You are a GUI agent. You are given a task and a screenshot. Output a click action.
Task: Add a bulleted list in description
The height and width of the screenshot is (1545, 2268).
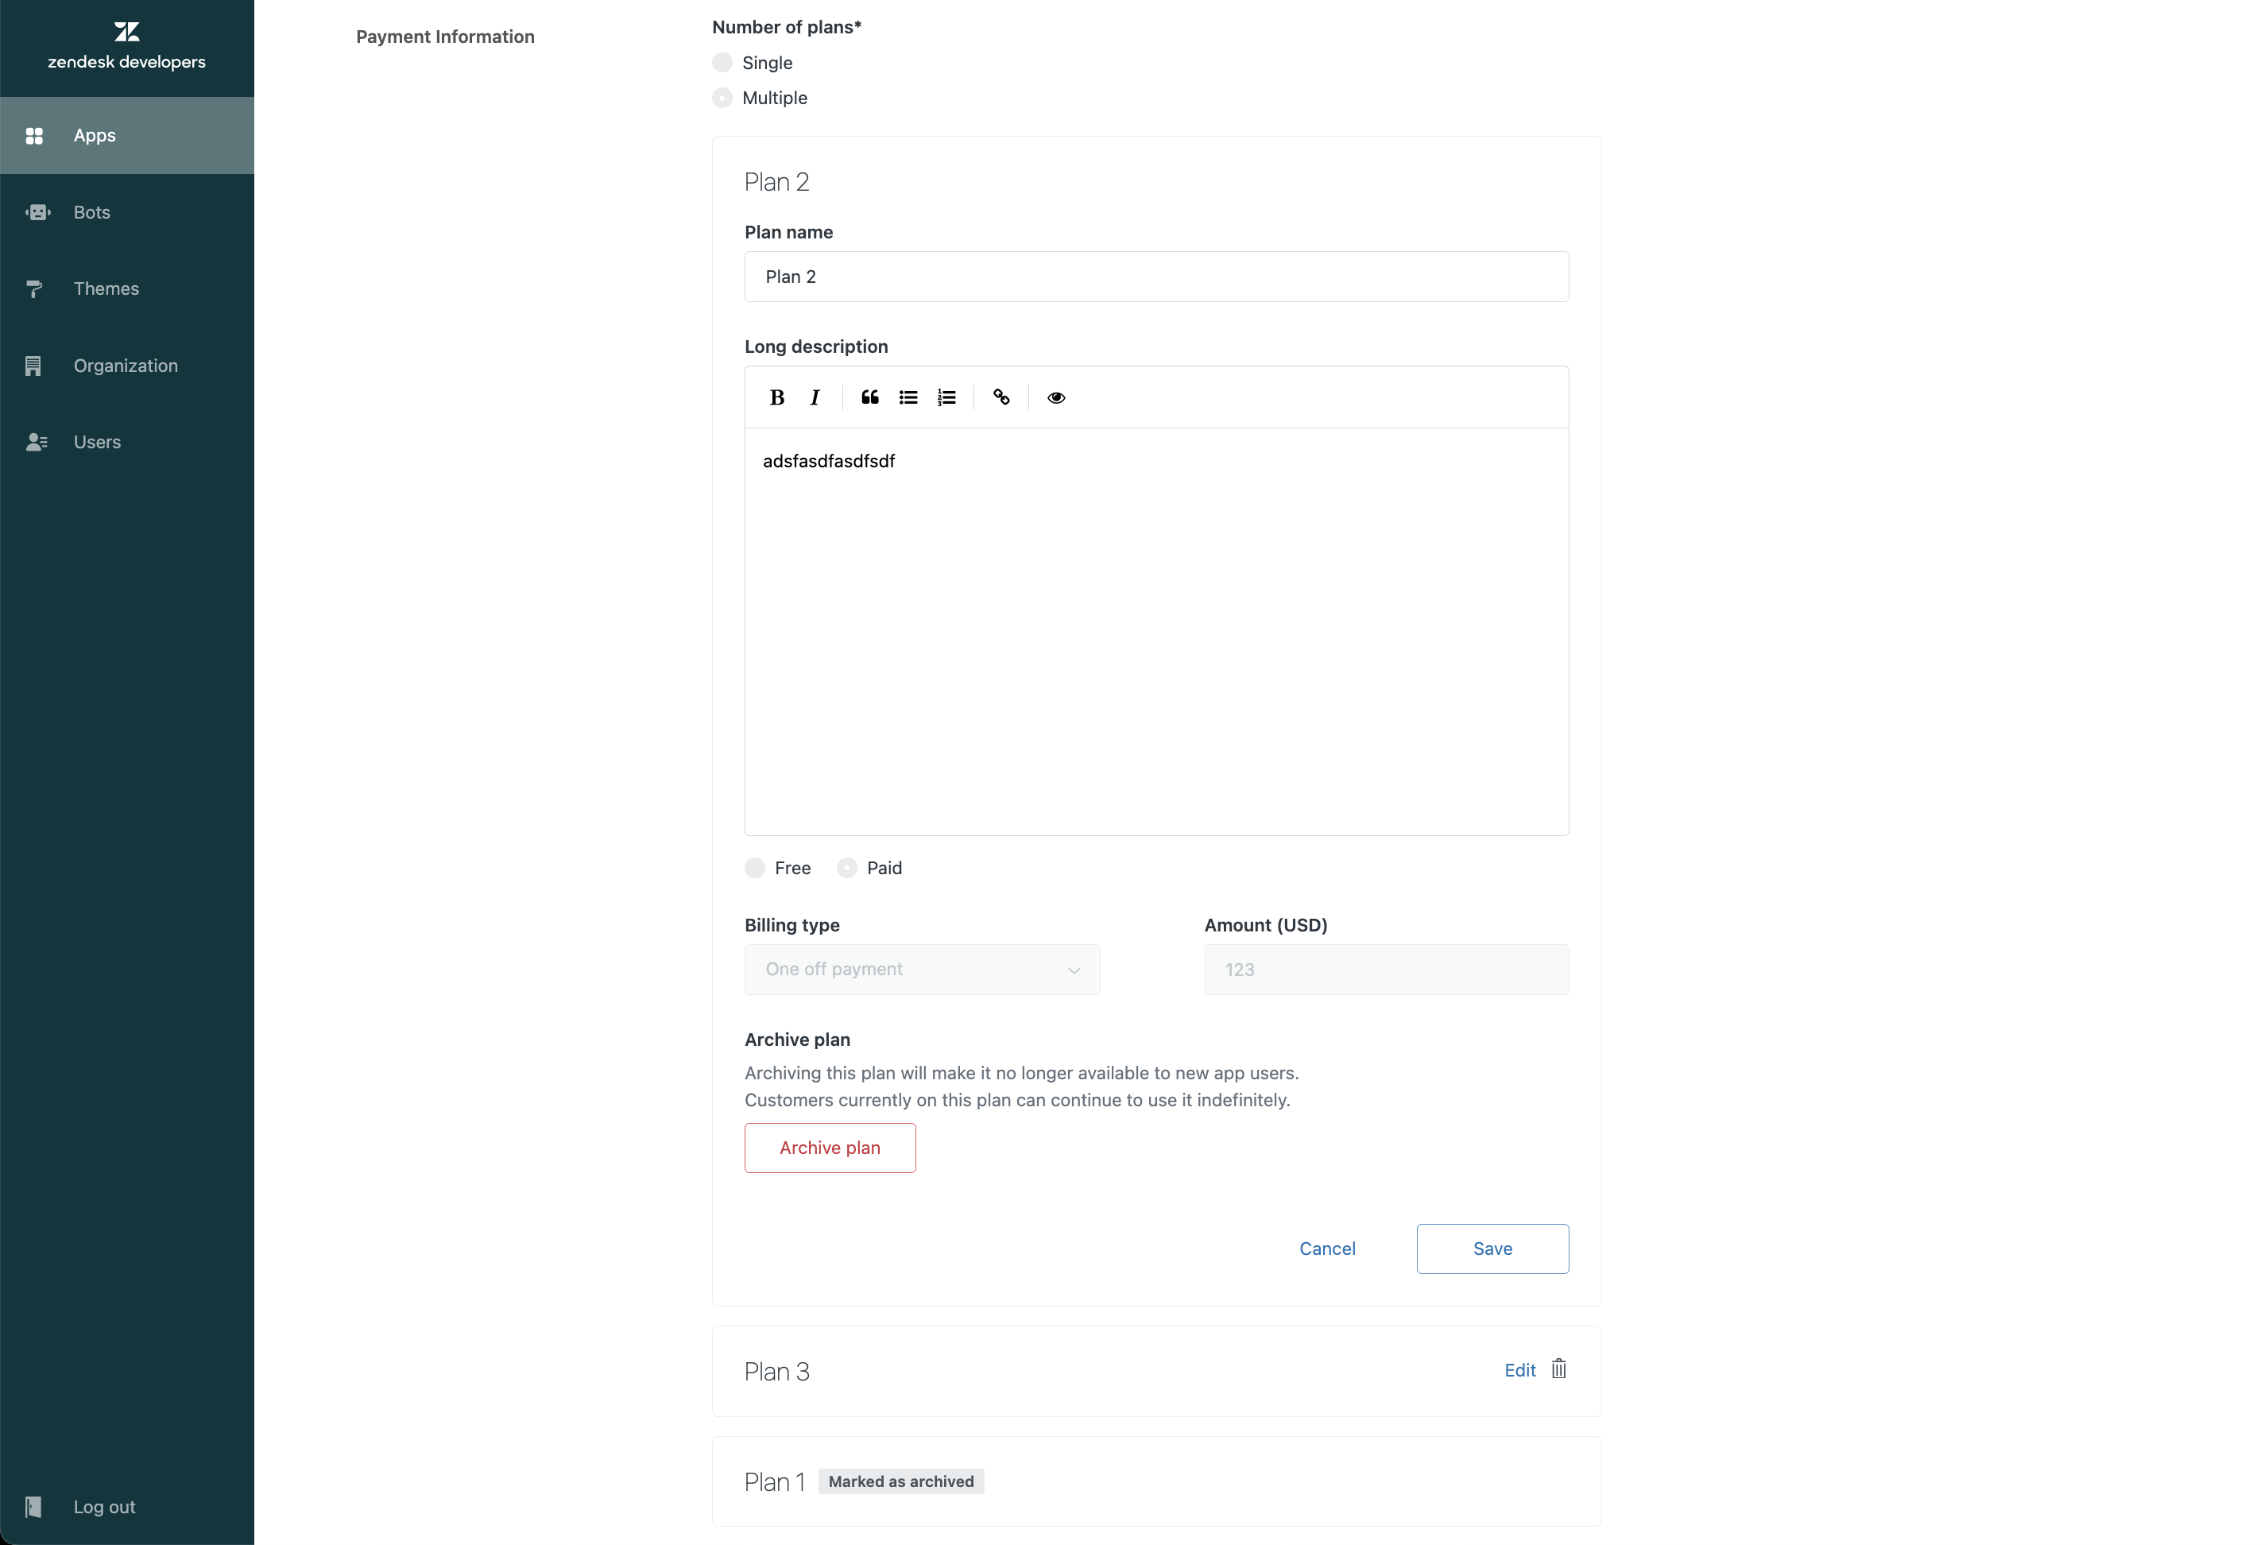pyautogui.click(x=908, y=397)
